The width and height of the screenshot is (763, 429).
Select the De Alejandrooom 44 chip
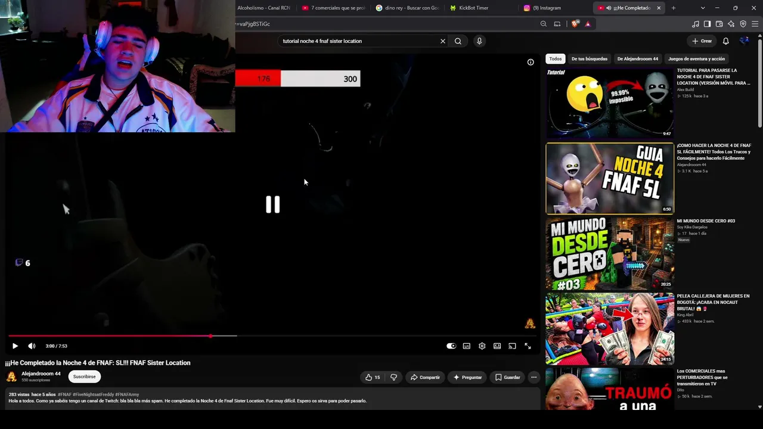(638, 59)
